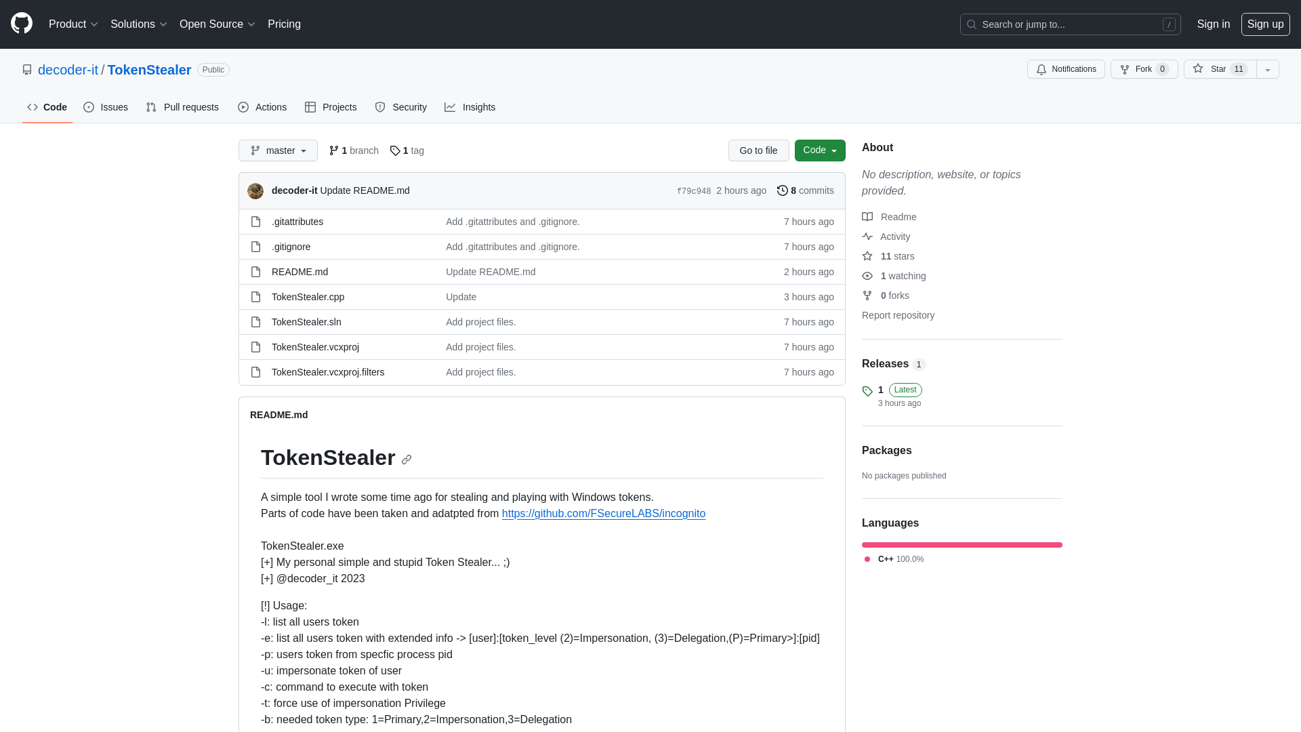Screen dimensions: 1301x732
Task: Open the TokenStealer.cpp file
Action: click(308, 297)
